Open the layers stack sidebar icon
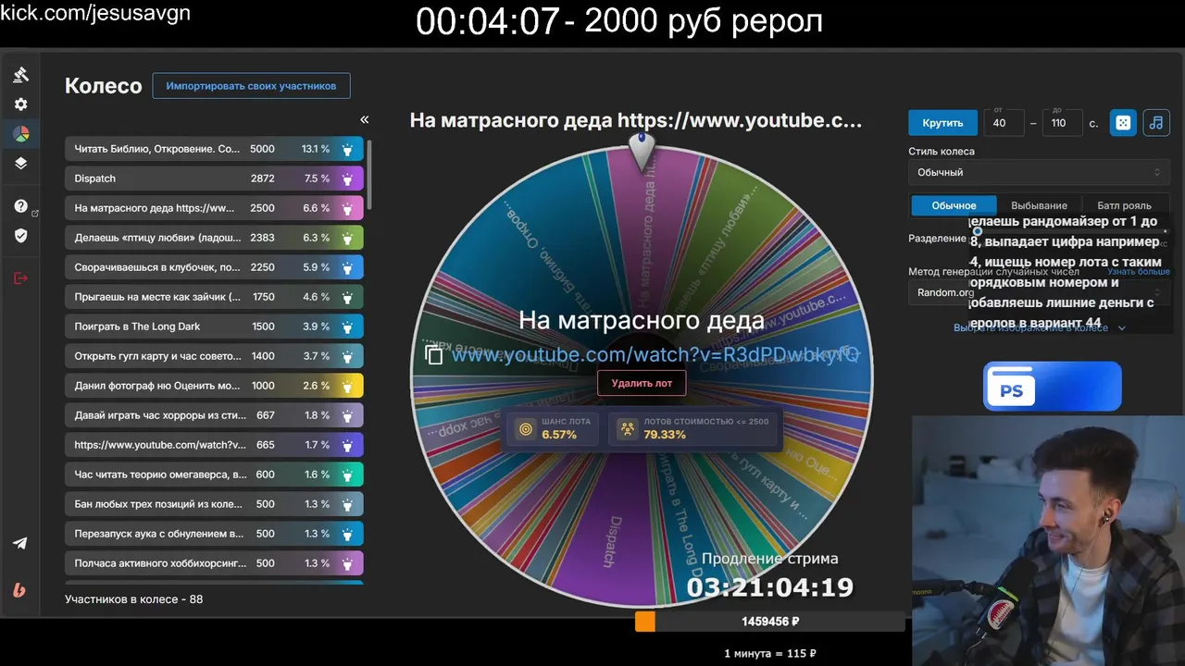The width and height of the screenshot is (1185, 666). tap(20, 164)
